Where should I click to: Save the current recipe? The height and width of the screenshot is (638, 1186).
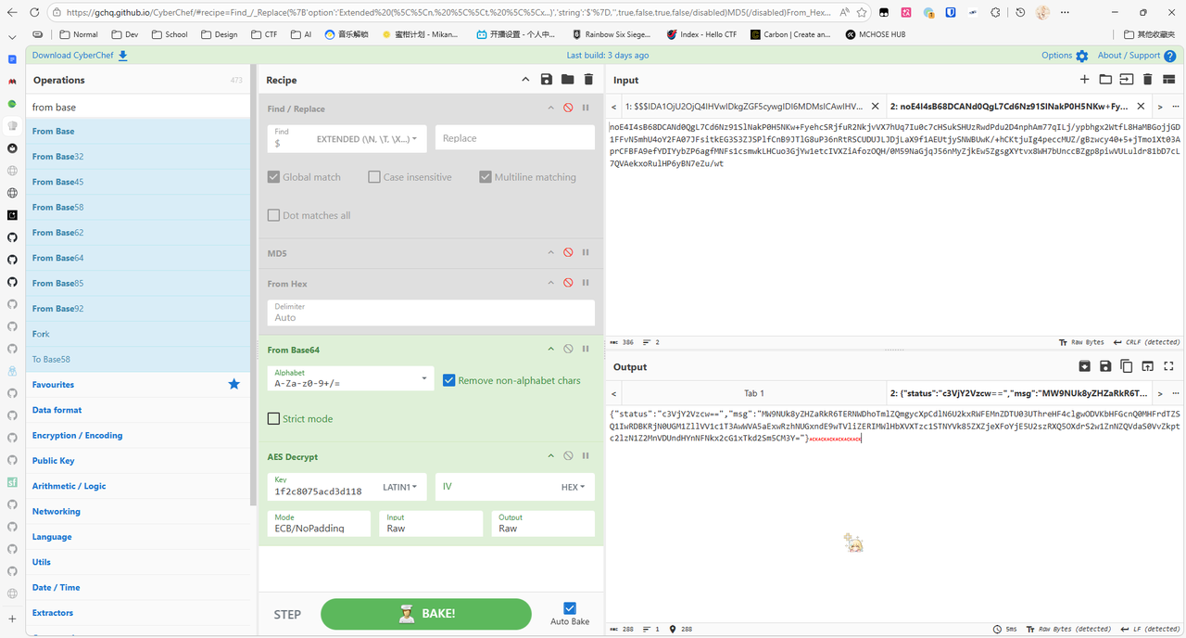click(547, 80)
